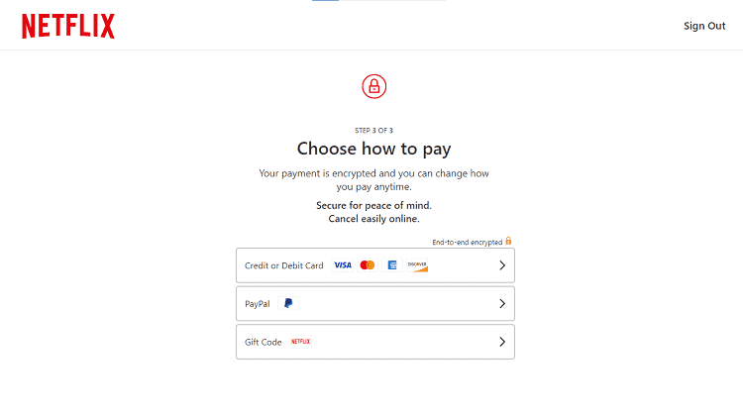Click the blue progress bar at top
This screenshot has height=416, width=743.
[325, 0]
